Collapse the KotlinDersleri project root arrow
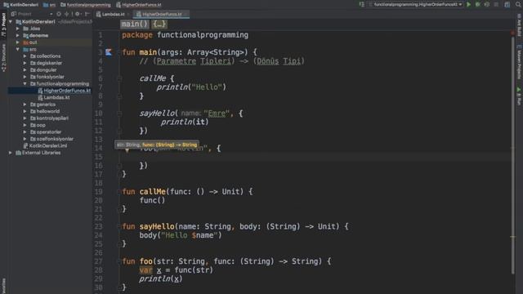Viewport: 523px width, 294px height. (x=11, y=22)
